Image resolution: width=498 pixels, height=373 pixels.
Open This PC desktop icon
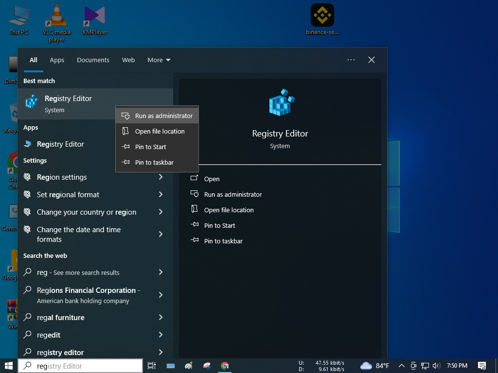coord(19,20)
